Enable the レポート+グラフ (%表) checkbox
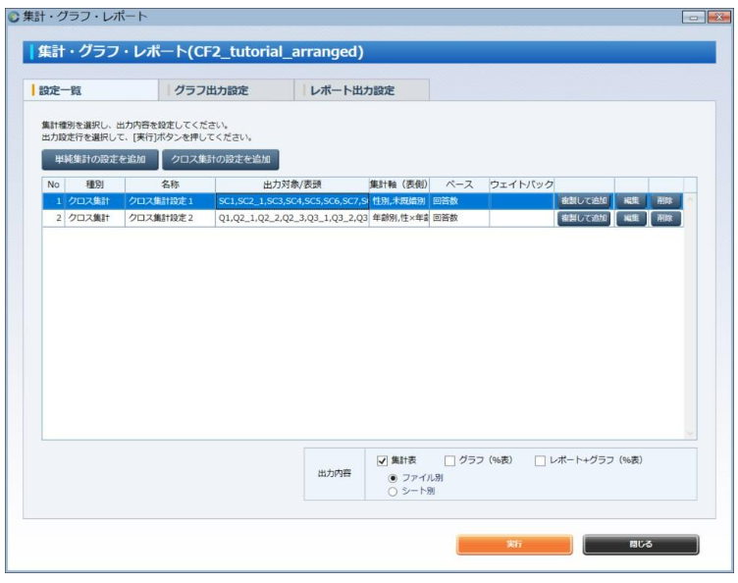 pyautogui.click(x=540, y=460)
